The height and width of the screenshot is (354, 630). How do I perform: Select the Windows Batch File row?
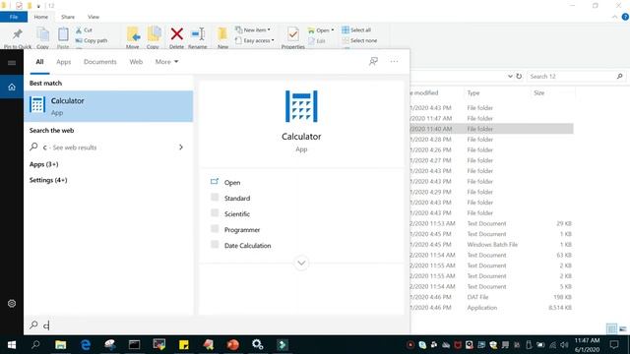(492, 245)
